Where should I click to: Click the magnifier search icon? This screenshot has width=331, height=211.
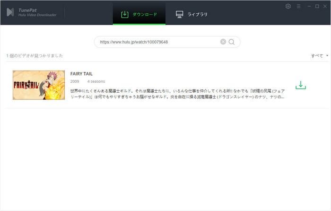coord(232,42)
